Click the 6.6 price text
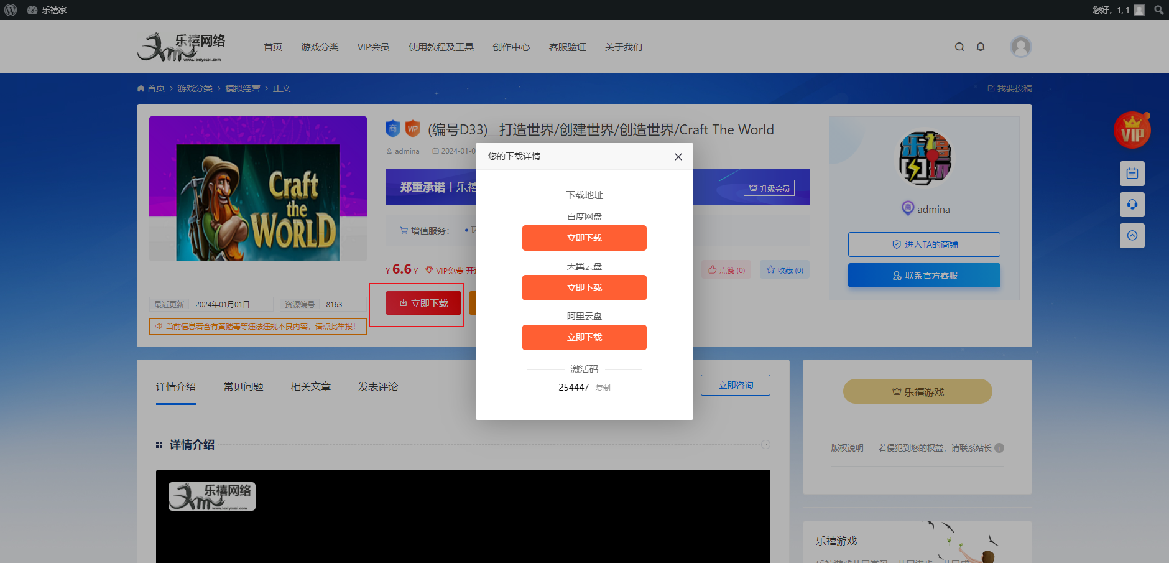 tap(402, 269)
